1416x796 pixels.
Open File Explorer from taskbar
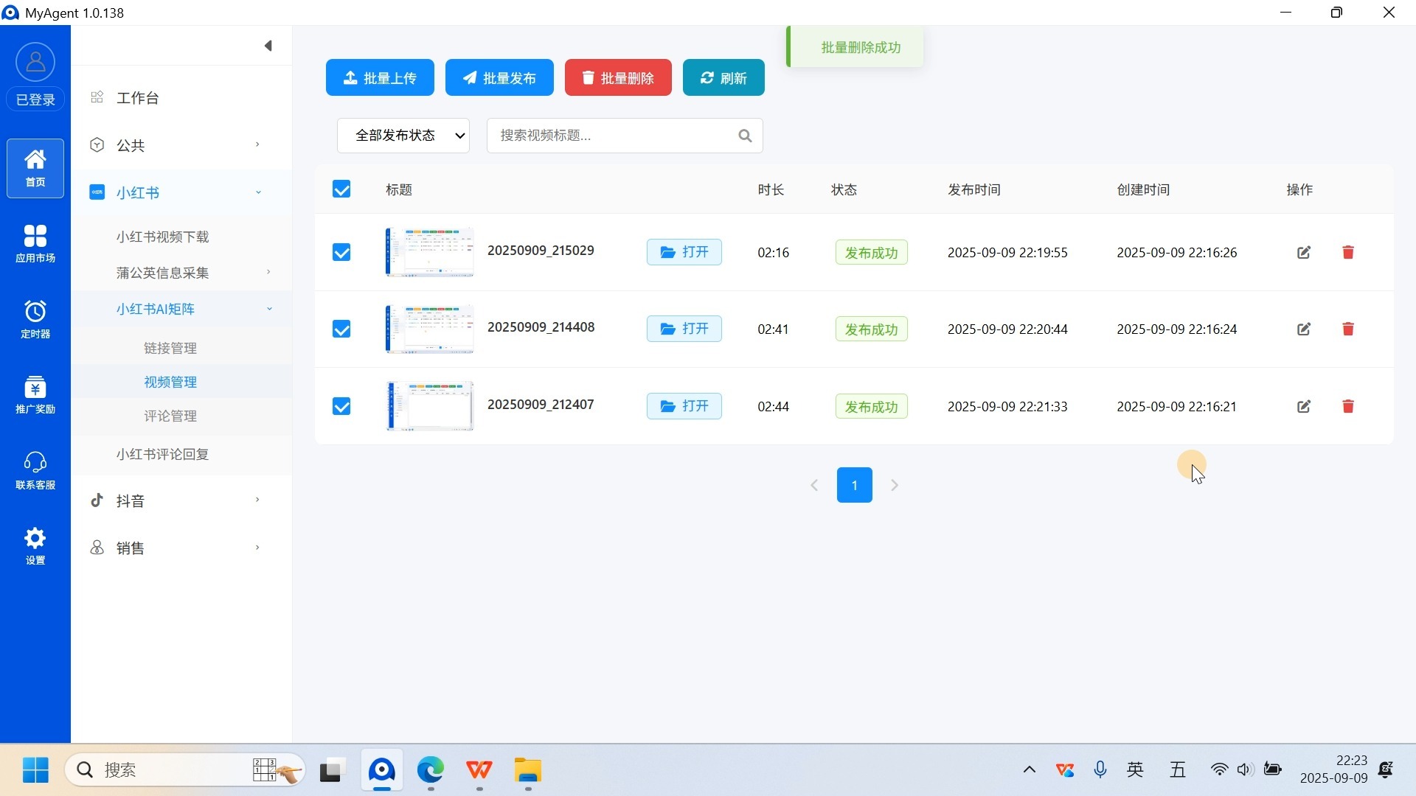(528, 770)
